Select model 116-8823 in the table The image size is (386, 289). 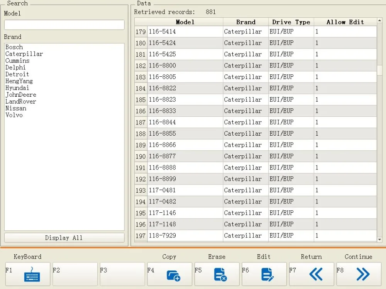[x=185, y=99]
